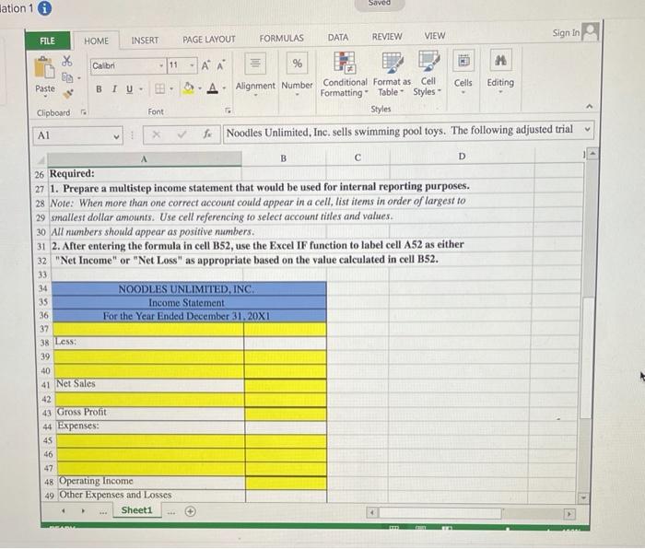Toggle Bold formatting
This screenshot has width=645, height=549.
pyautogui.click(x=99, y=88)
